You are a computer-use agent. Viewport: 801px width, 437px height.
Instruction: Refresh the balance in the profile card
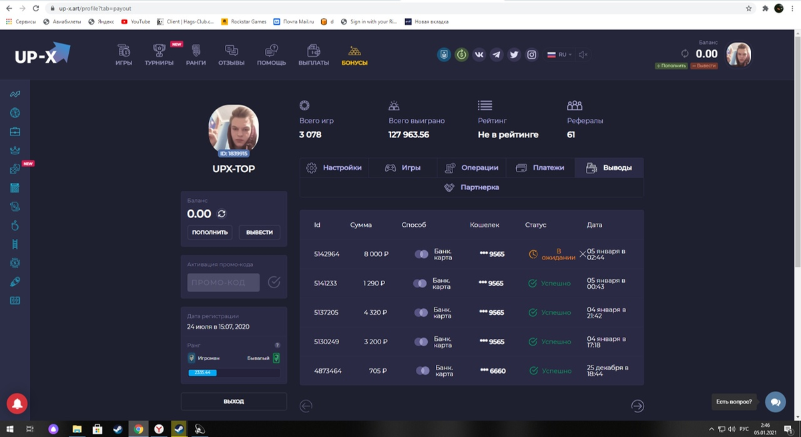coord(222,214)
